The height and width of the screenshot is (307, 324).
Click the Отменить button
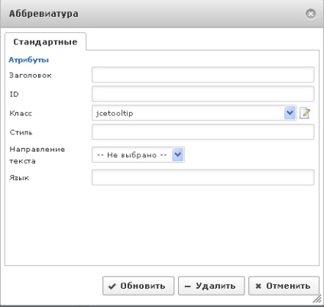tap(283, 286)
